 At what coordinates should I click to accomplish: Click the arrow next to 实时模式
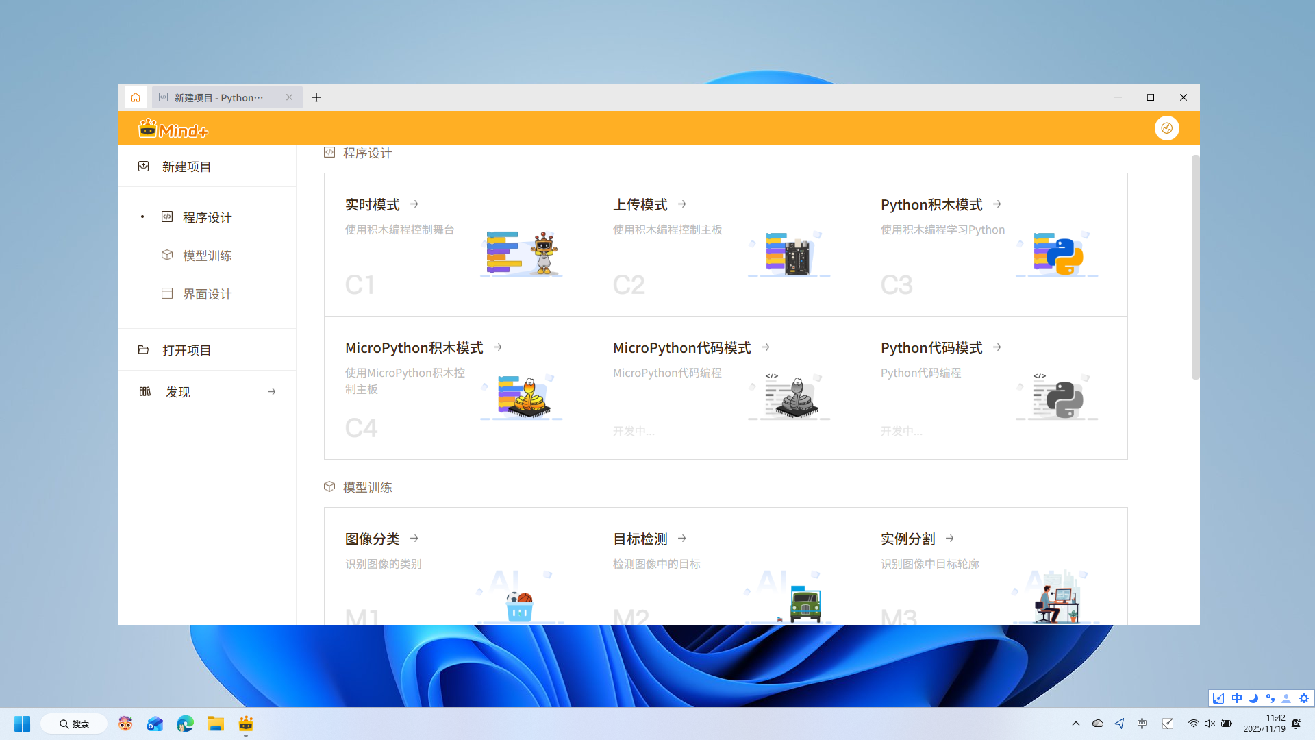pyautogui.click(x=414, y=204)
